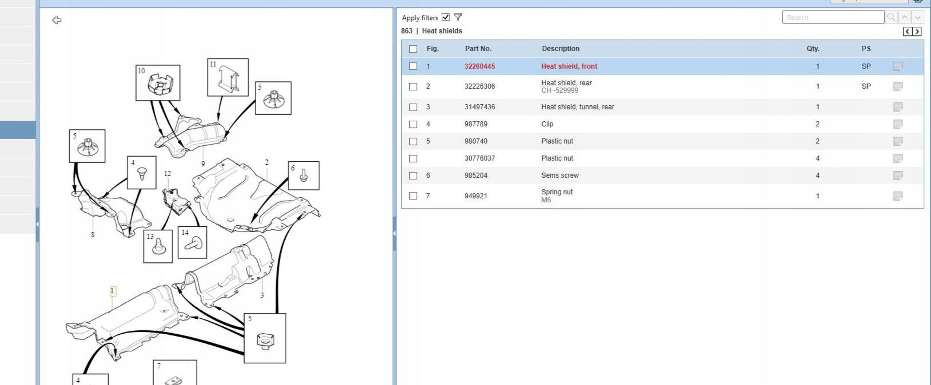Check the box for part 32260445
This screenshot has width=931, height=385.
coord(413,66)
